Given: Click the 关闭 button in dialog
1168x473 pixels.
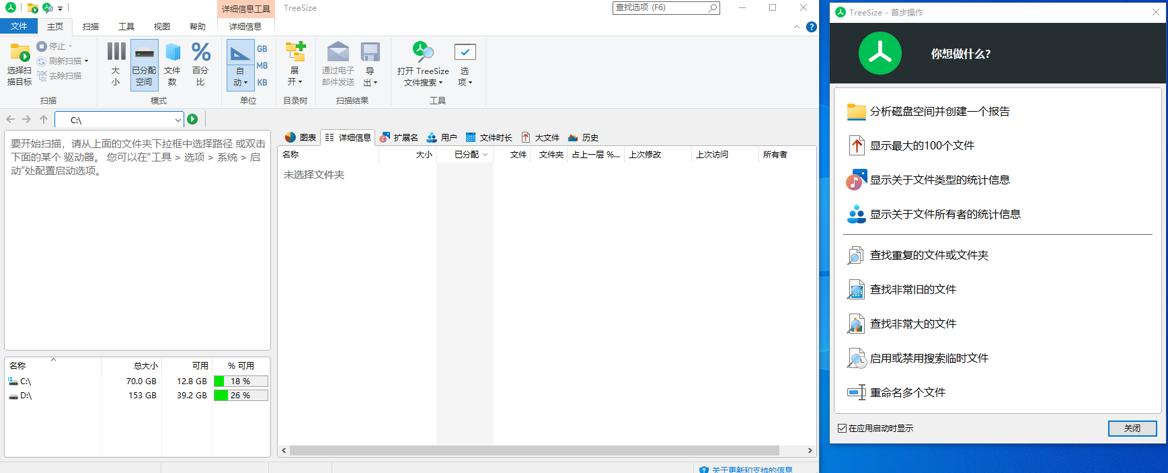Looking at the screenshot, I should 1132,429.
